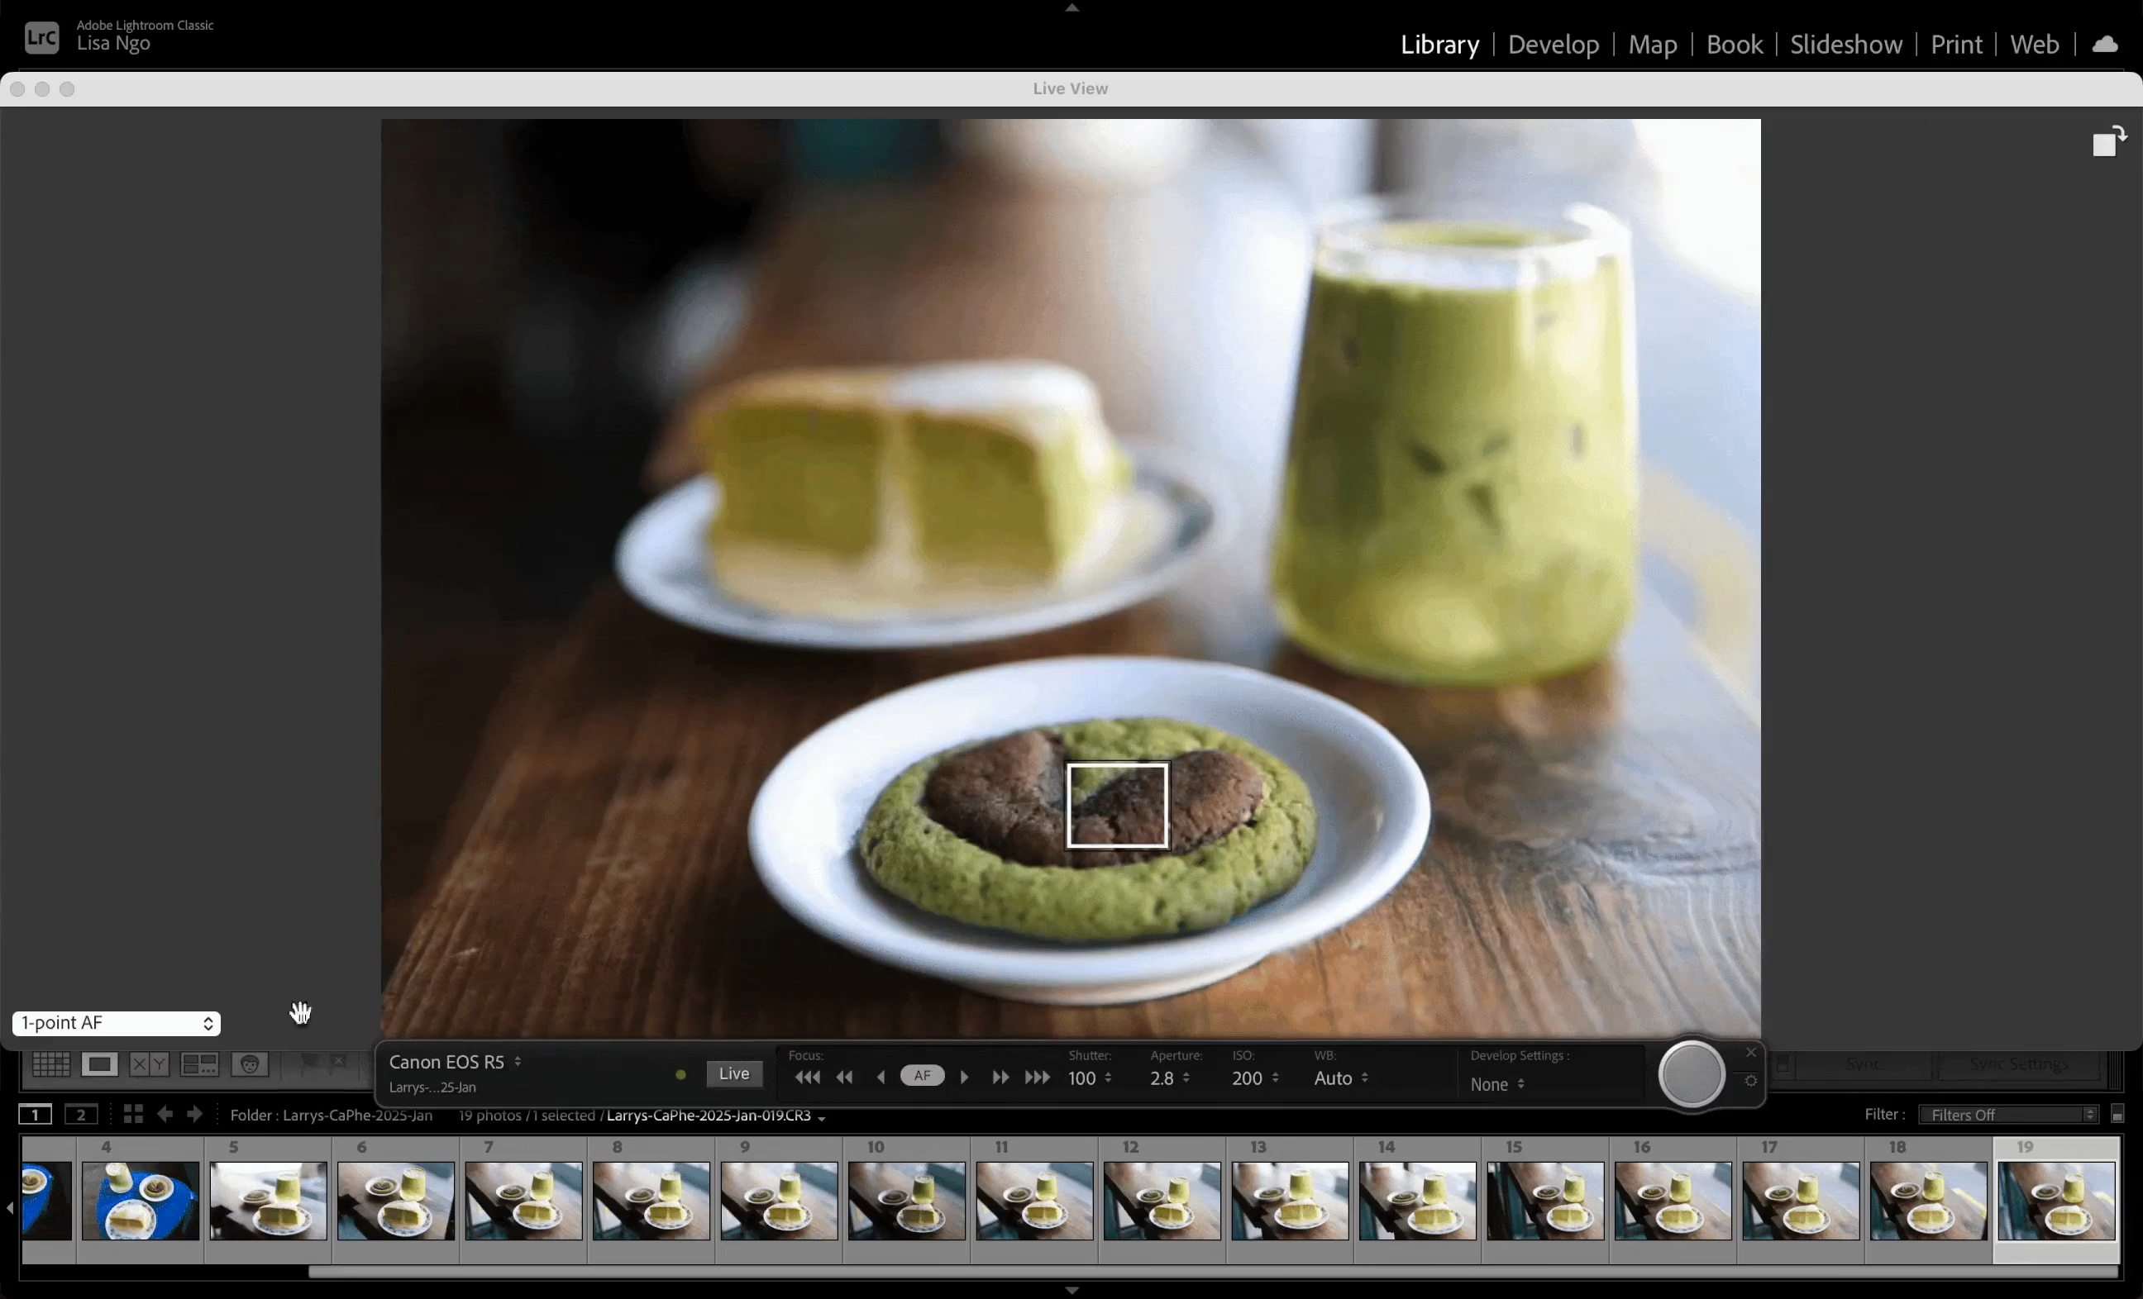Toggle the filter lock switch
The image size is (2143, 1299).
click(x=2117, y=1115)
